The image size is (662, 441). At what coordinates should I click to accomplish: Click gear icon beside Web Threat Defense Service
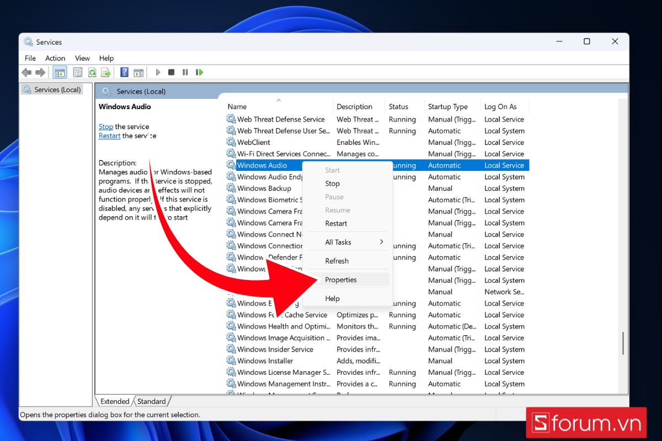coord(231,119)
